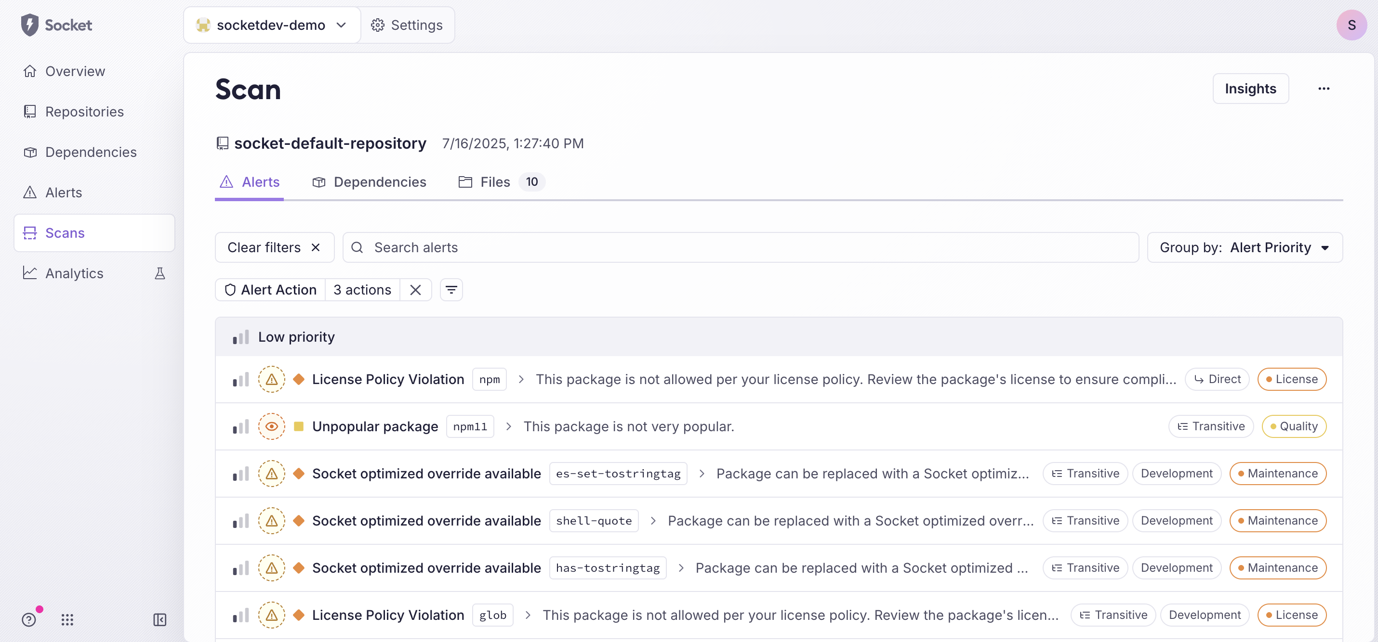The width and height of the screenshot is (1378, 642).
Task: Switch to the Dependencies tab
Action: click(x=369, y=182)
